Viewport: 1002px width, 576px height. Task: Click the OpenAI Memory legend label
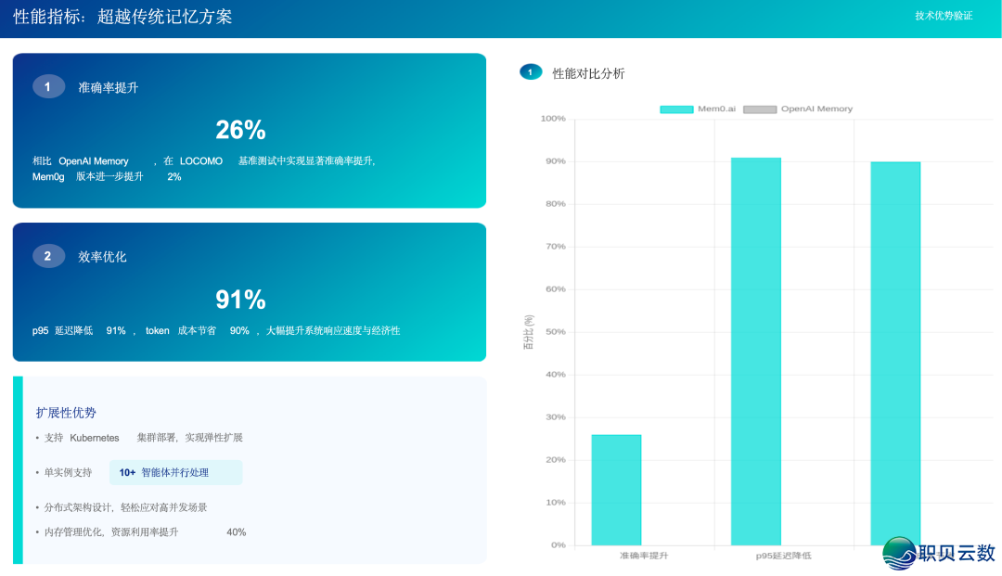(816, 109)
